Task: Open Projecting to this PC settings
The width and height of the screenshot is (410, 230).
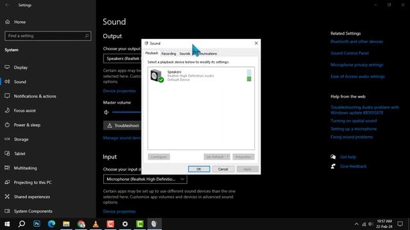Action: coord(33,182)
